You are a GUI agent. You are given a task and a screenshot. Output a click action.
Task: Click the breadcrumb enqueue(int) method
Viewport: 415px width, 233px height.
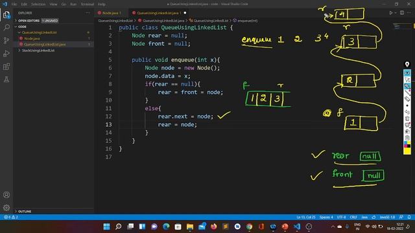pyautogui.click(x=247, y=20)
